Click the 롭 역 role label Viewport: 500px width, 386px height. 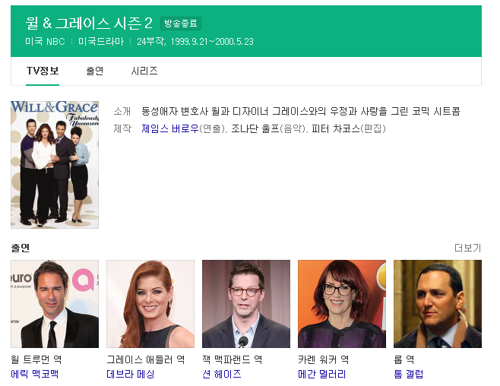coord(404,359)
